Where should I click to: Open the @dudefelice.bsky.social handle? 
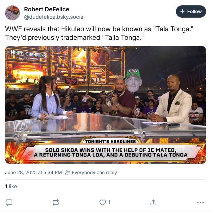point(54,17)
